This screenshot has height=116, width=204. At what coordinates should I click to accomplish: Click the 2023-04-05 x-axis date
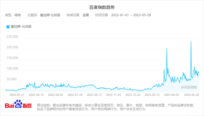point(172,95)
